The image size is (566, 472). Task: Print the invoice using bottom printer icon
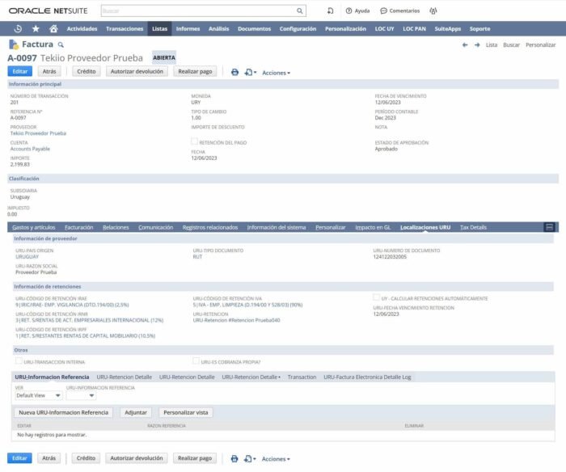[234, 458]
